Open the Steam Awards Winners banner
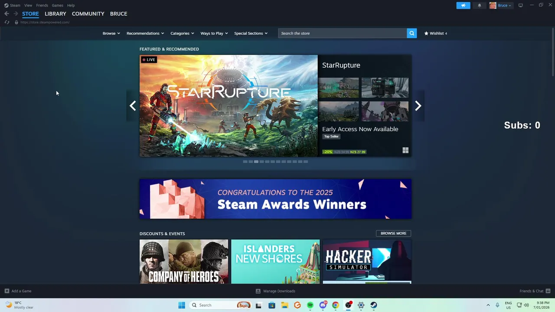This screenshot has width=555, height=312. tap(275, 199)
